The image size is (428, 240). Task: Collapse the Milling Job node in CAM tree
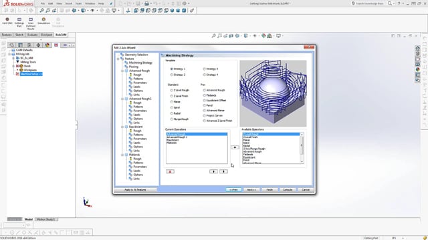(x=9, y=54)
